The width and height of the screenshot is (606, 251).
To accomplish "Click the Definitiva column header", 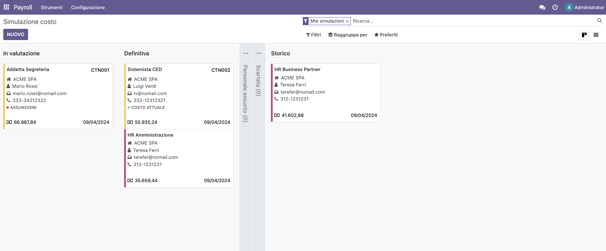I will click(x=137, y=54).
